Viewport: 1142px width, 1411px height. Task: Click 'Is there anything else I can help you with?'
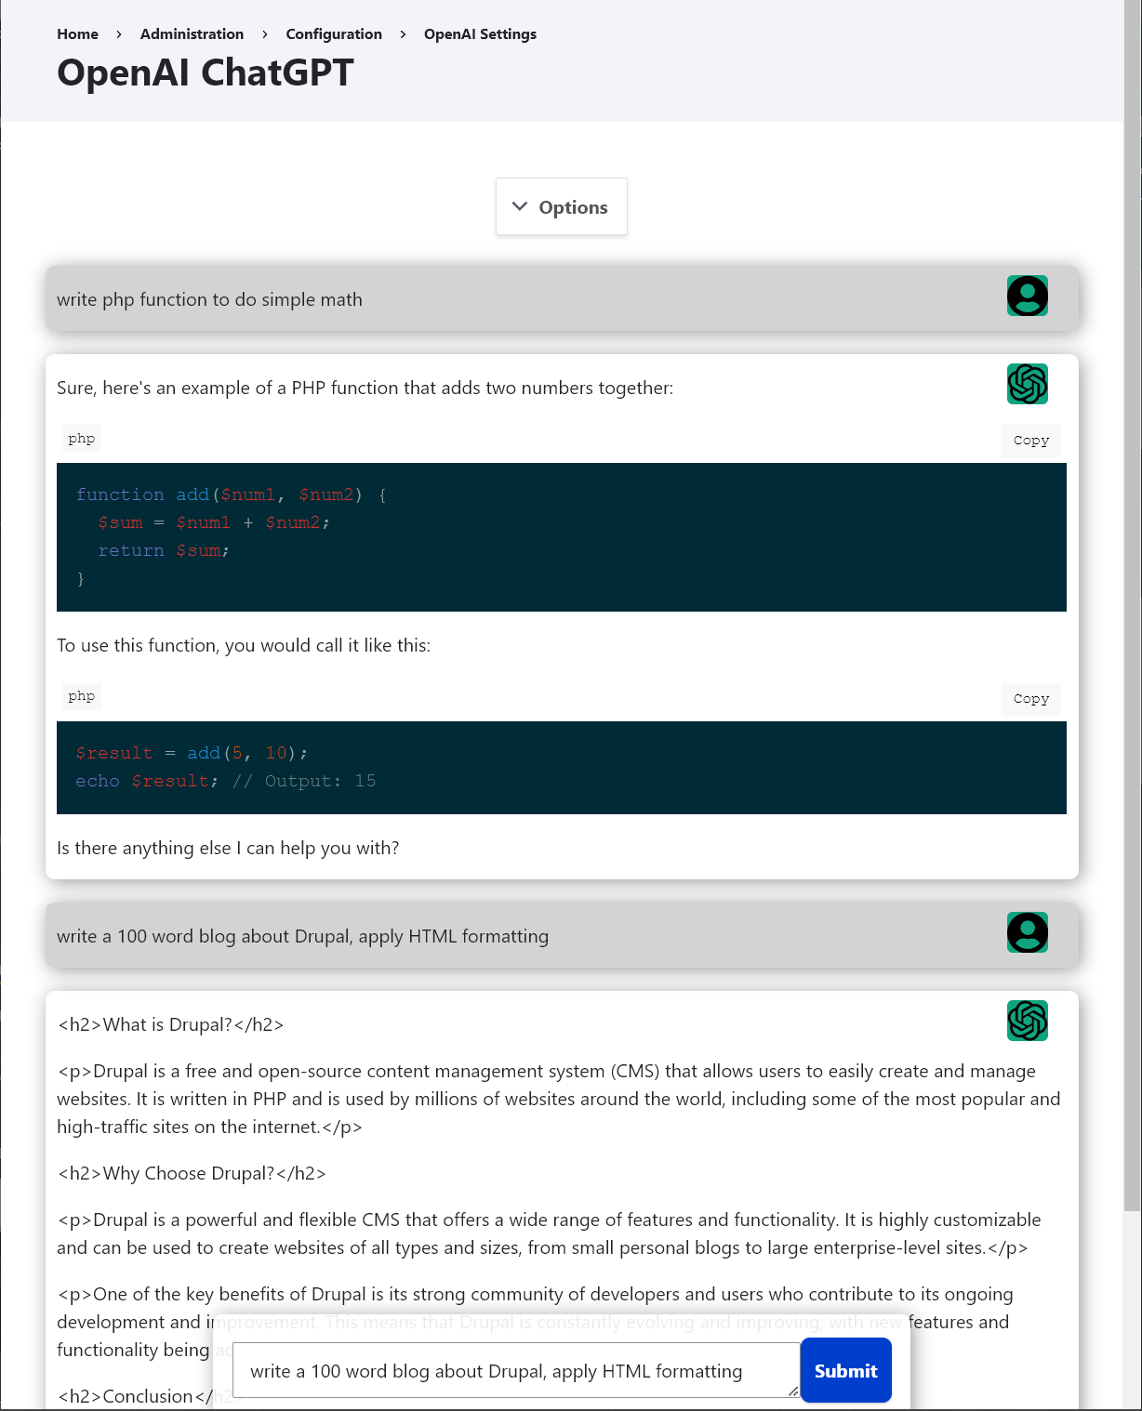coord(228,848)
